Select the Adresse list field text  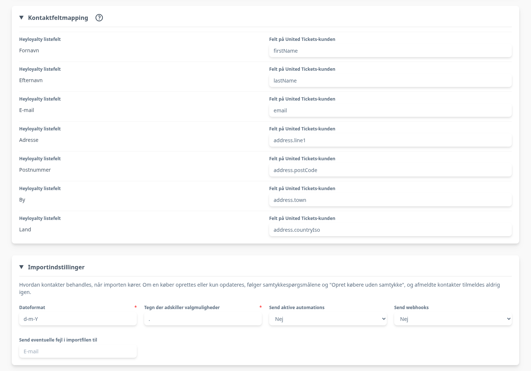pyautogui.click(x=29, y=140)
